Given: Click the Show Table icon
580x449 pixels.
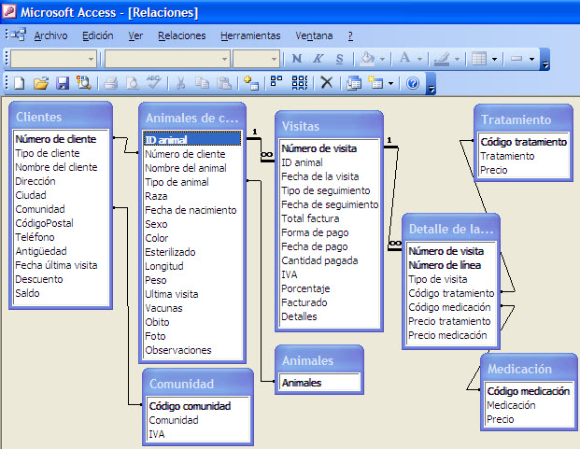Looking at the screenshot, I should coord(250,83).
